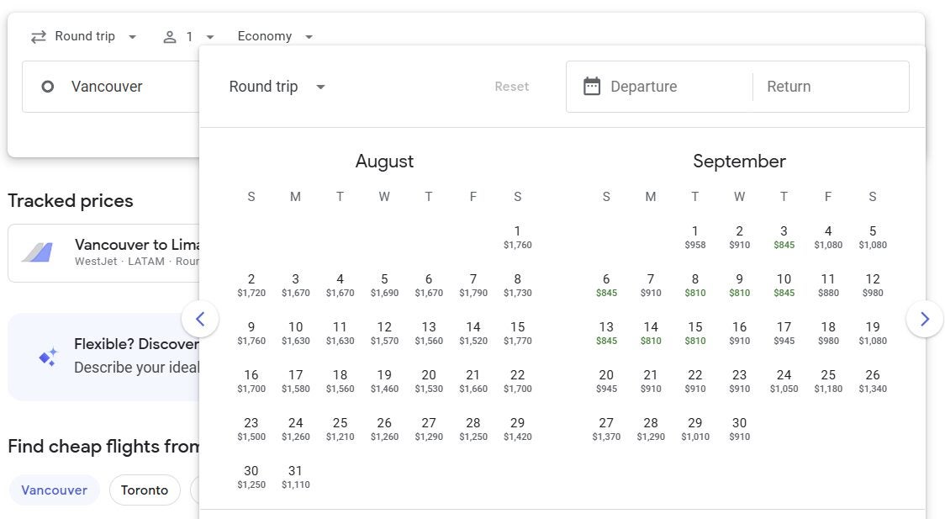Expand the Economy class dropdown
This screenshot has width=945, height=519.
tap(275, 37)
